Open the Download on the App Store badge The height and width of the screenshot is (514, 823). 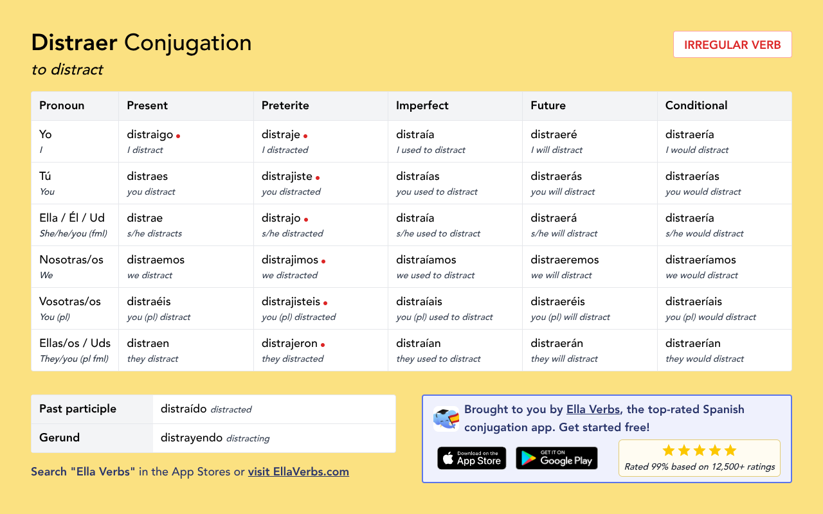tap(472, 458)
